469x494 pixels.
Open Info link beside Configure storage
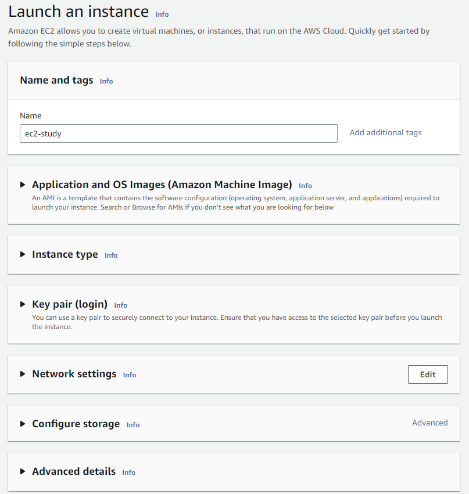[x=133, y=425]
